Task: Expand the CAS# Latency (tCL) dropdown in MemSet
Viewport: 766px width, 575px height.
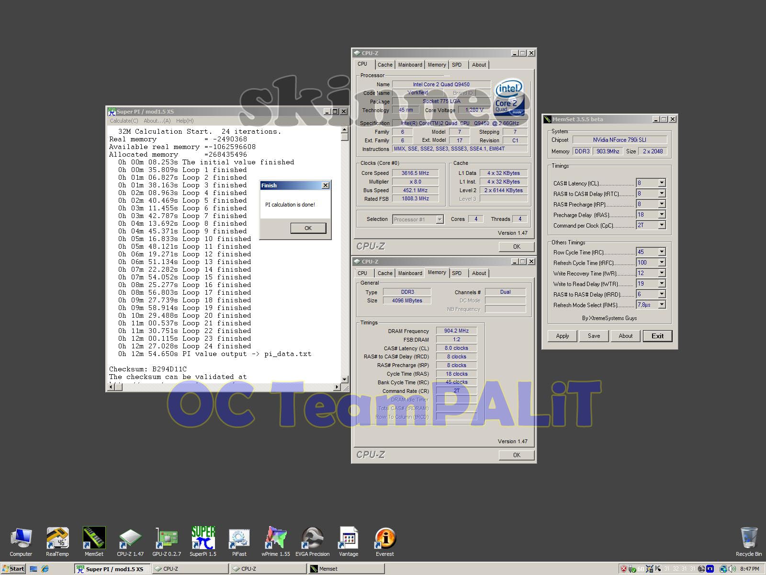Action: pos(662,183)
